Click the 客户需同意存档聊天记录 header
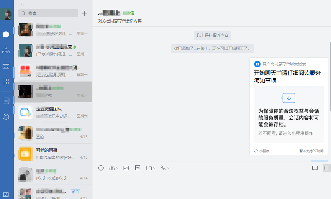This screenshot has height=199, width=331. click(x=284, y=64)
